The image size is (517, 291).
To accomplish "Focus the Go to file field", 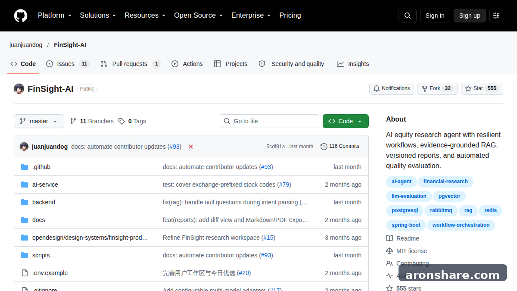I will [x=269, y=121].
